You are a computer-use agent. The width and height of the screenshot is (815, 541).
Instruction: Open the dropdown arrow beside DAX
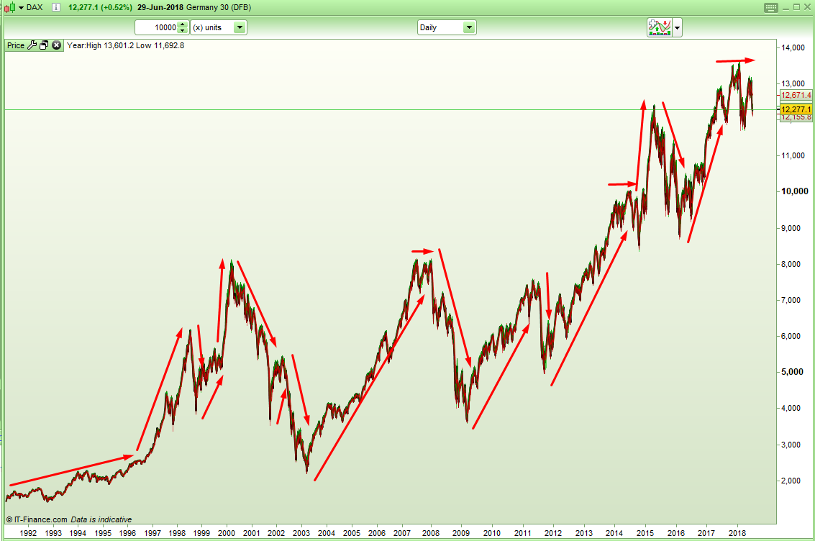[x=22, y=8]
